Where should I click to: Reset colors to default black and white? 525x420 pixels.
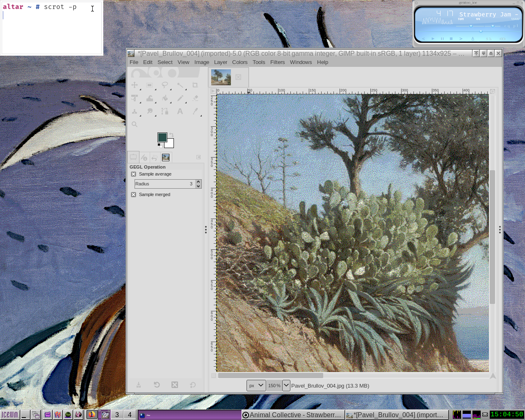click(160, 145)
